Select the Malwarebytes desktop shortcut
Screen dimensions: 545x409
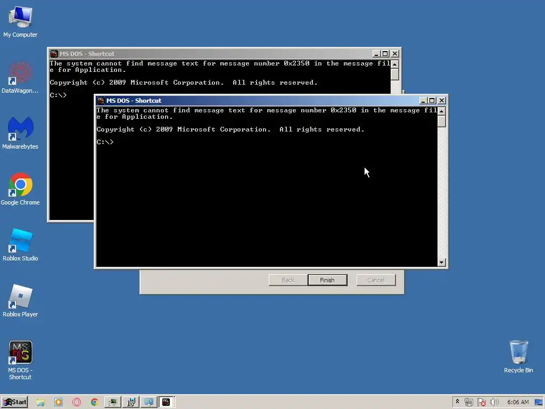[20, 133]
